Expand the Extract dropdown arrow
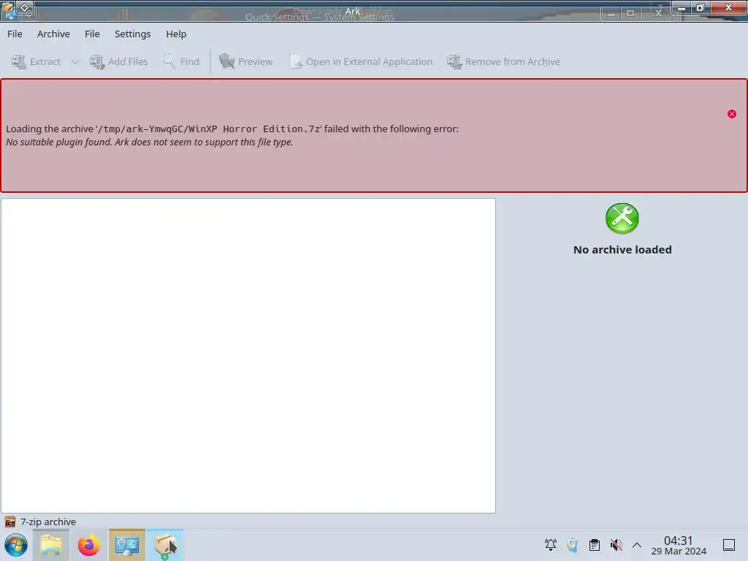This screenshot has width=748, height=561. click(x=75, y=61)
